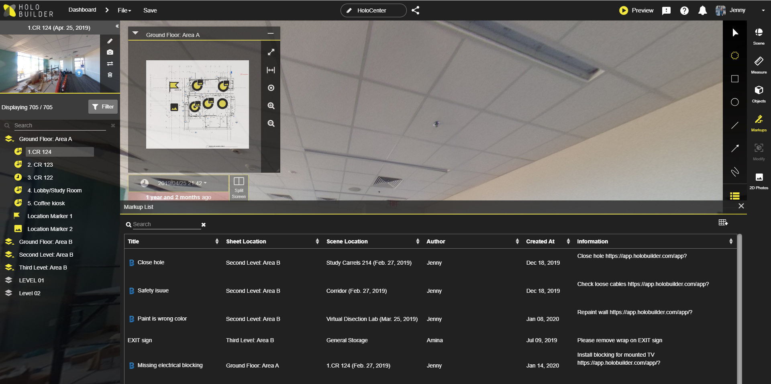Go to Dashboard
771x384 pixels.
click(x=82, y=10)
